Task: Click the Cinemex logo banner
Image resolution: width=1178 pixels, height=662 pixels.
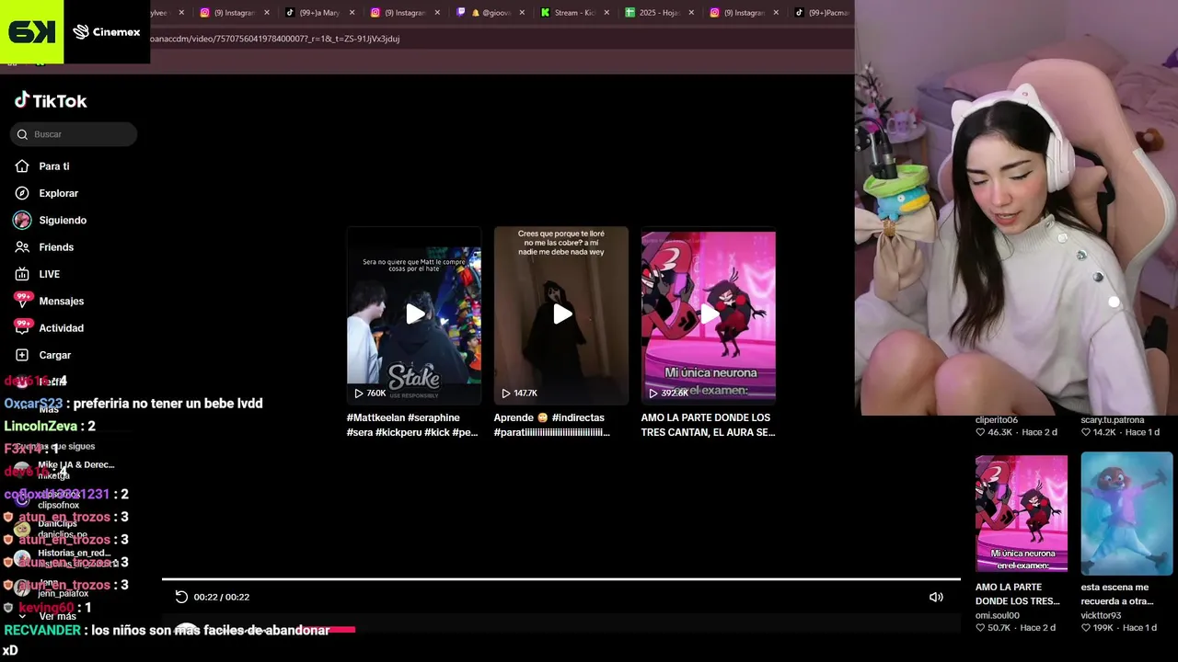Action: (107, 32)
